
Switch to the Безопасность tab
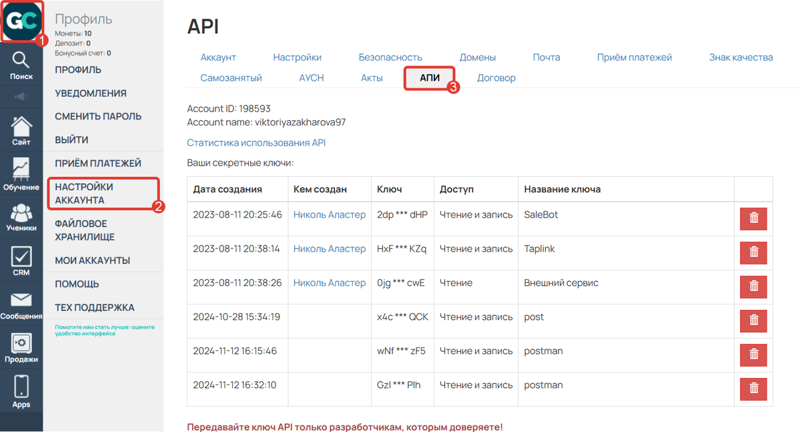[390, 57]
